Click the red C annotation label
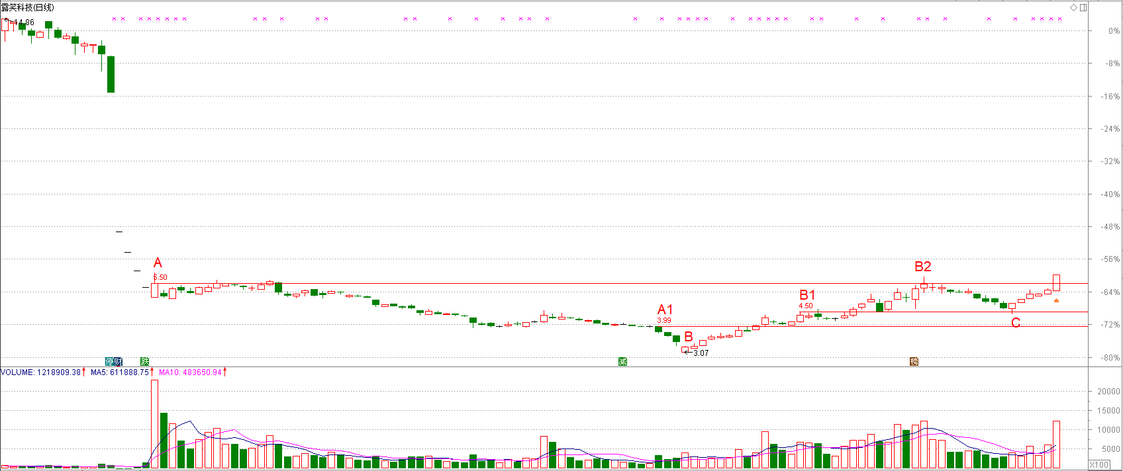Image resolution: width=1123 pixels, height=471 pixels. pyautogui.click(x=1015, y=323)
